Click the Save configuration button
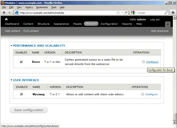 [29, 110]
